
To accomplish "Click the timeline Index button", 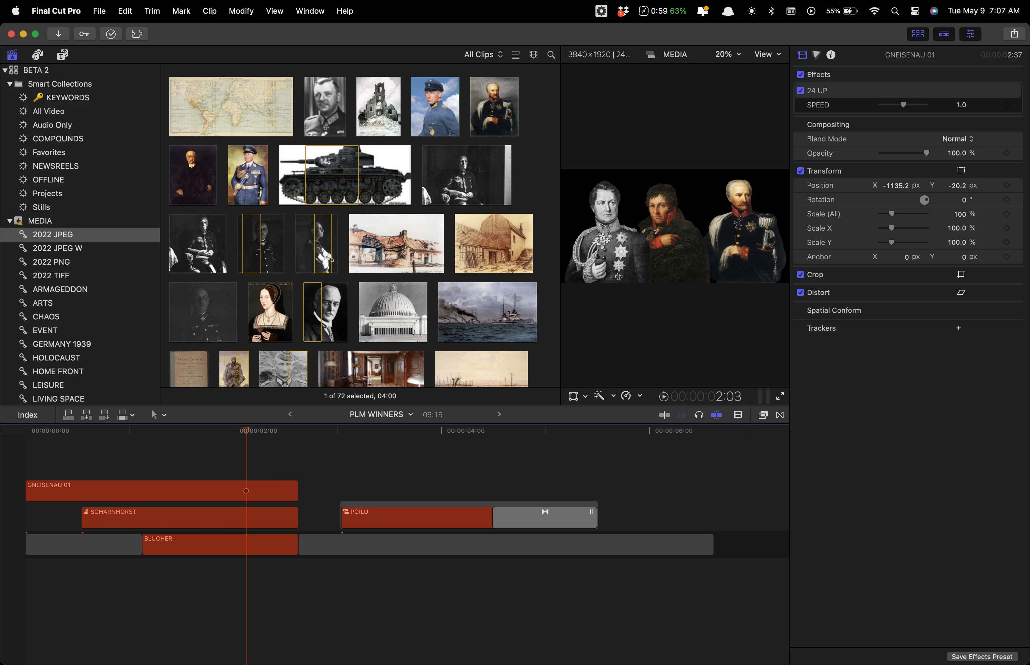I will (27, 415).
